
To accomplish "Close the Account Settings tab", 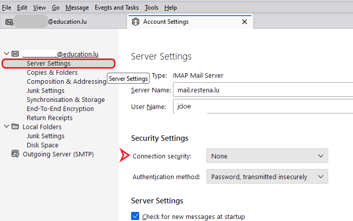I will click(245, 22).
